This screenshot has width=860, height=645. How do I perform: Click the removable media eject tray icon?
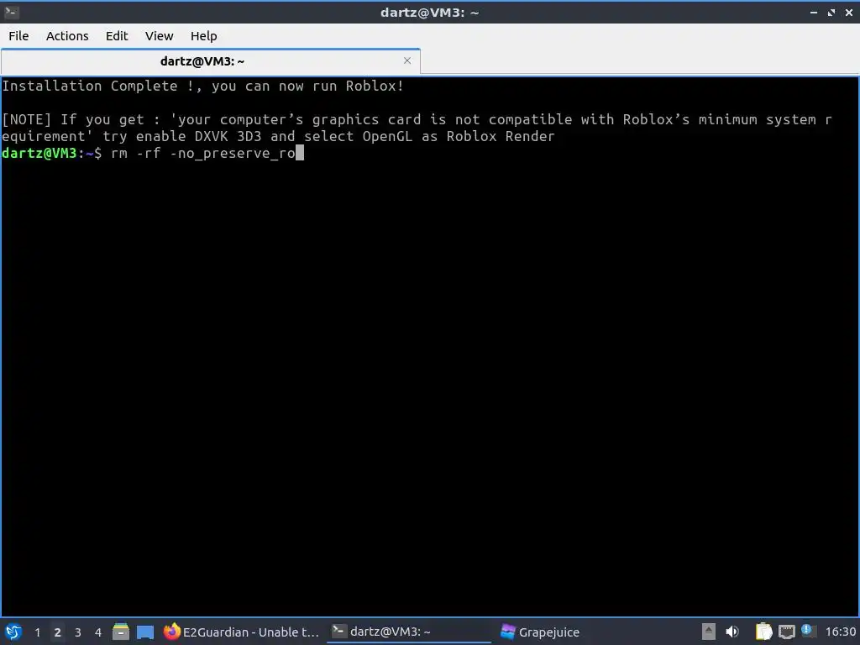(709, 632)
